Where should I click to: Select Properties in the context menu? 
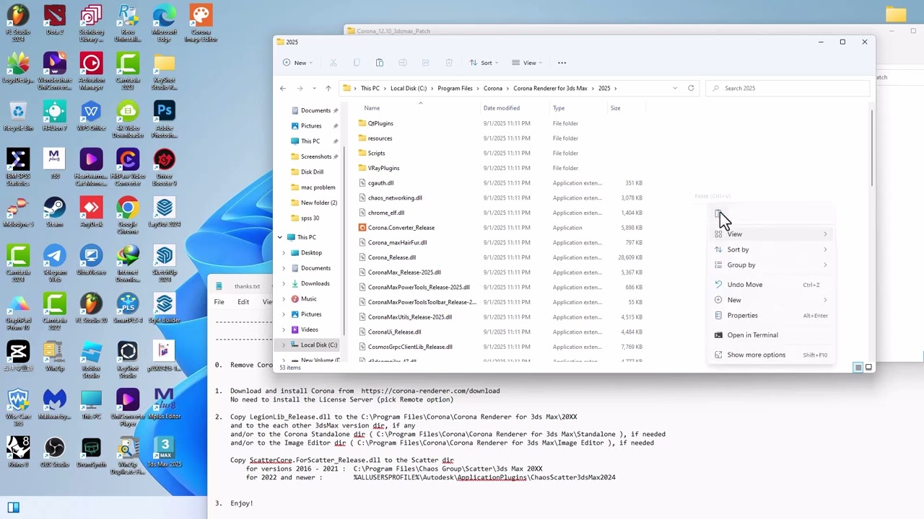(771, 315)
